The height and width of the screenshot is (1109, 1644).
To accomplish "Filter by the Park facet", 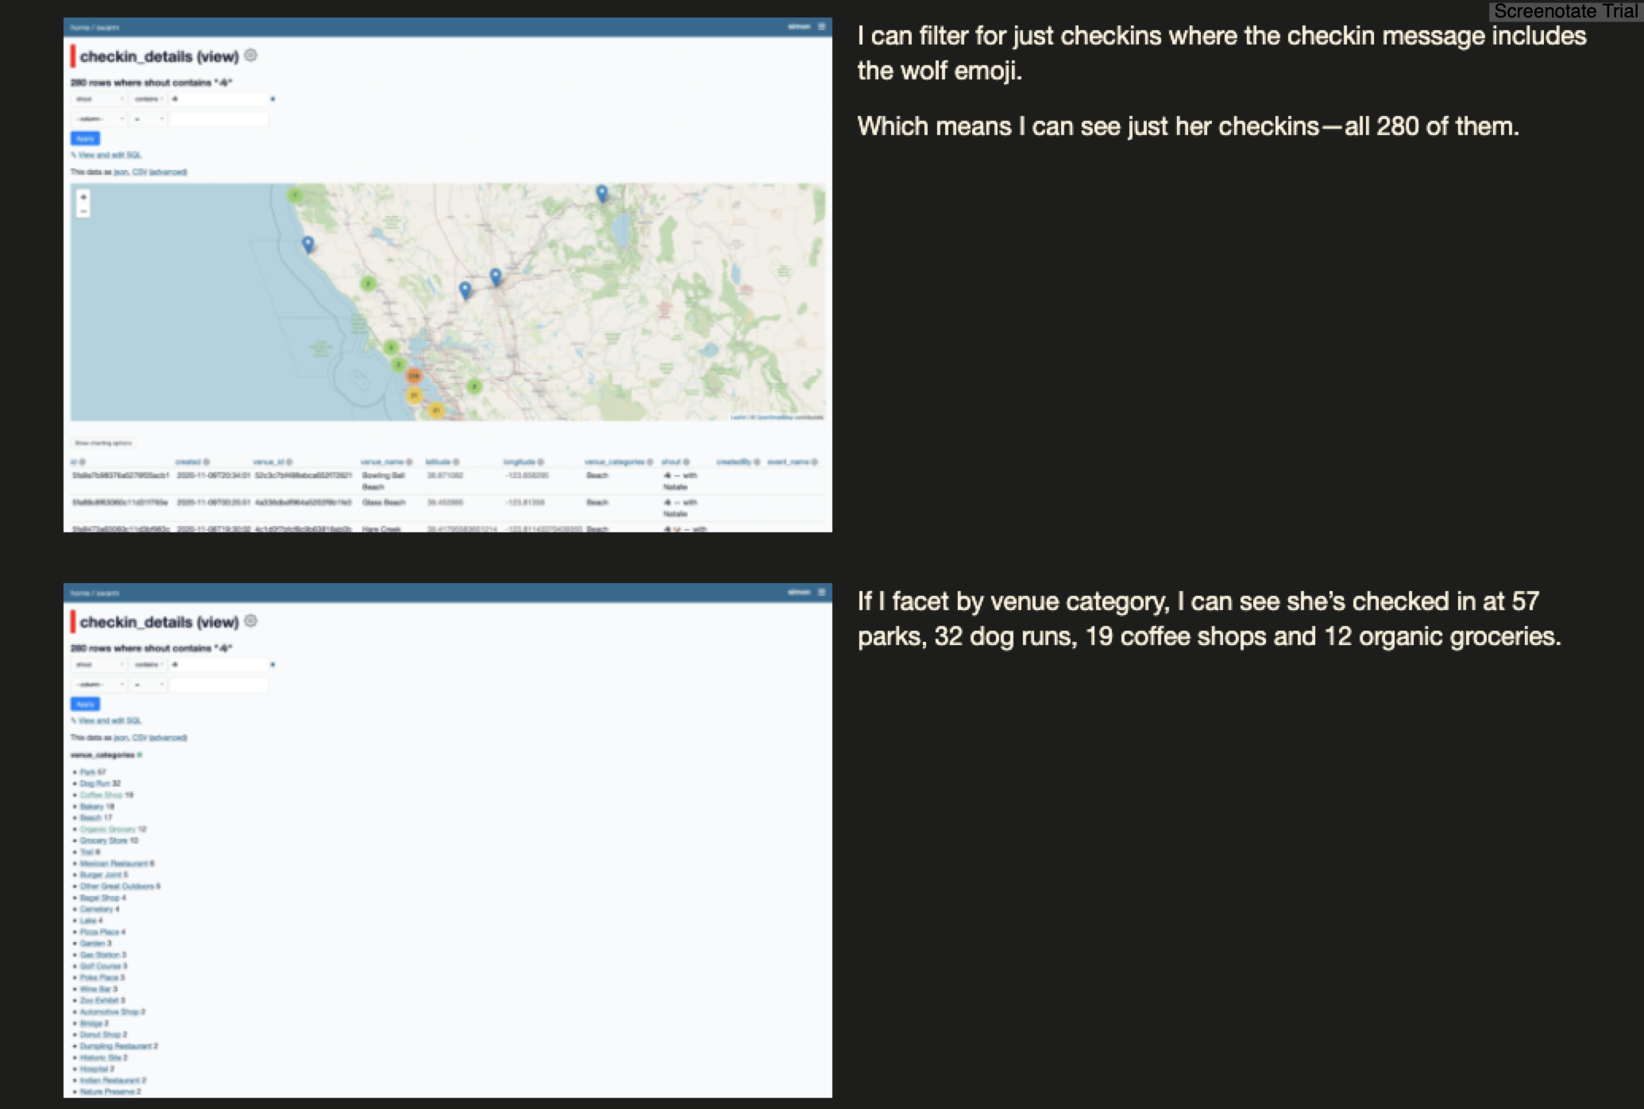I will pos(87,772).
